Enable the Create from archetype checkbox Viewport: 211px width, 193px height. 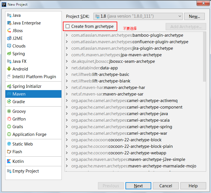(x=68, y=26)
